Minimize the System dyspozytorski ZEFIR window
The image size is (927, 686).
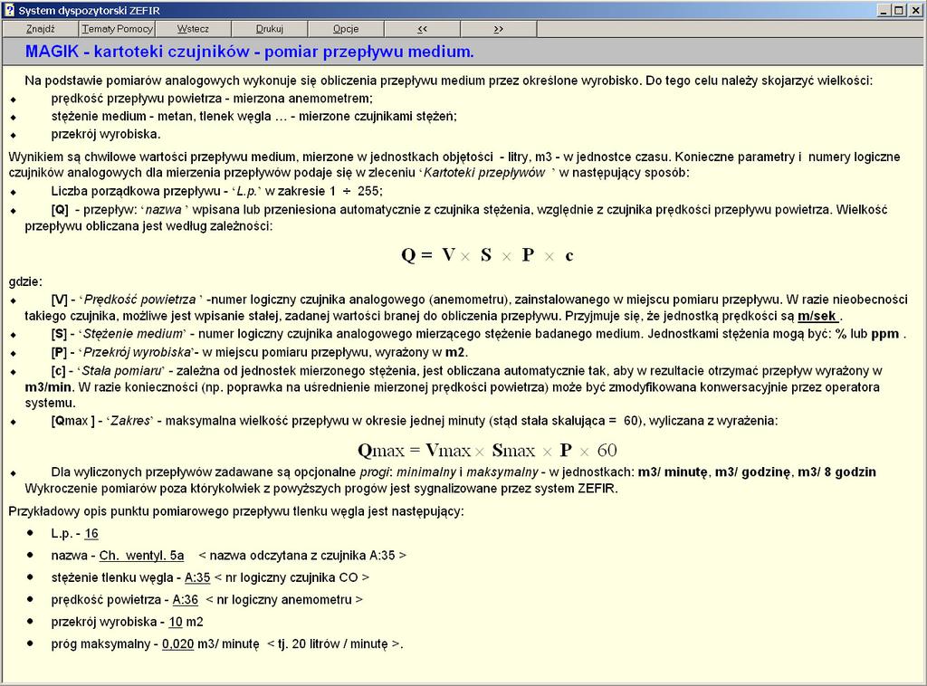884,10
